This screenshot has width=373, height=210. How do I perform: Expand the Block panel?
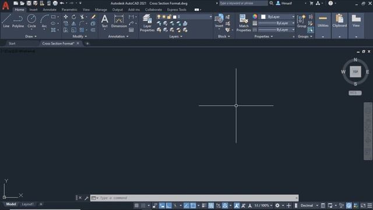(x=224, y=36)
